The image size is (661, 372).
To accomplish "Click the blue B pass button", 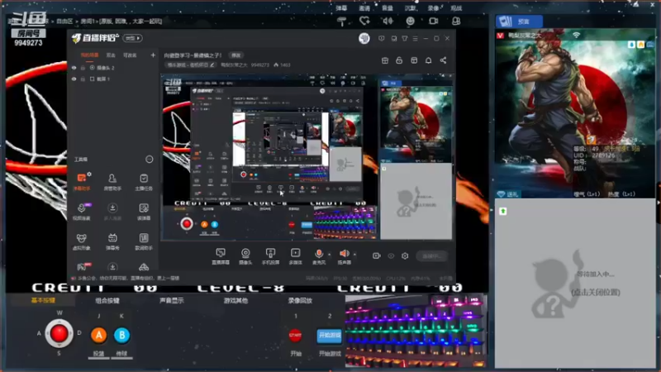I will click(121, 336).
